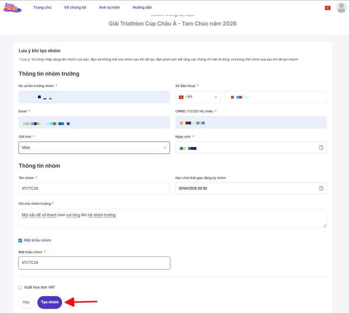This screenshot has width=349, height=313.
Task: Click the Ghi chú nhóm trưởng textarea
Action: pyautogui.click(x=172, y=218)
